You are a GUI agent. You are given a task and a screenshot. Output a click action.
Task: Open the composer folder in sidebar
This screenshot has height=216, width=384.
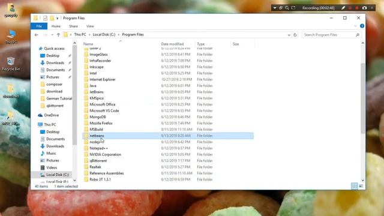(54, 84)
